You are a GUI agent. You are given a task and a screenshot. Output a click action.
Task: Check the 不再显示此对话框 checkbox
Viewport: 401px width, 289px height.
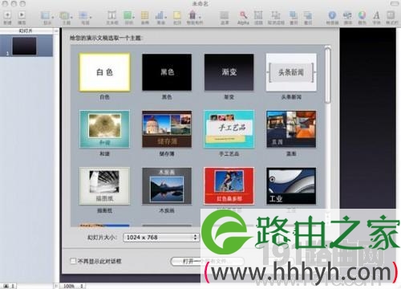73,261
